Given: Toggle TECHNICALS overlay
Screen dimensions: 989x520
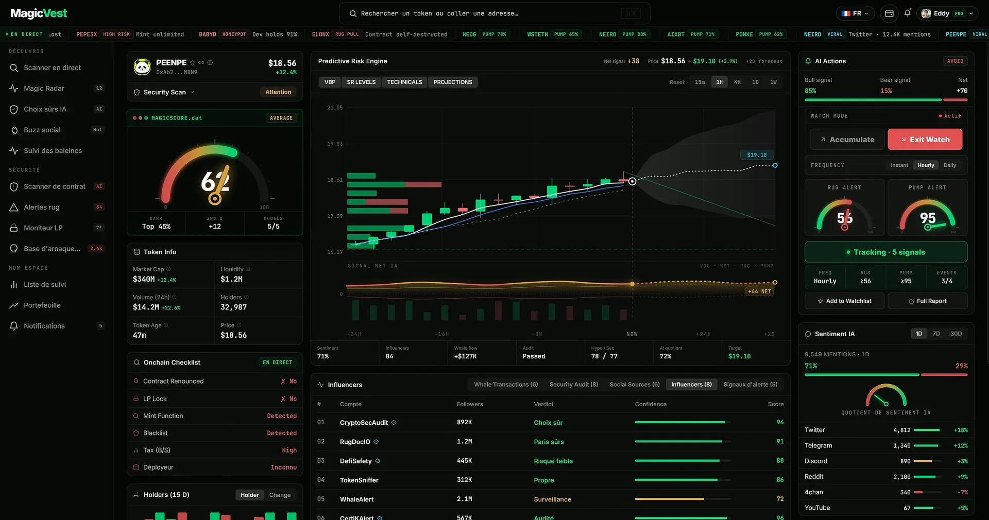Looking at the screenshot, I should [x=404, y=82].
